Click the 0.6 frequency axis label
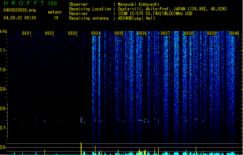The height and width of the screenshot is (155, 243). click(3, 147)
